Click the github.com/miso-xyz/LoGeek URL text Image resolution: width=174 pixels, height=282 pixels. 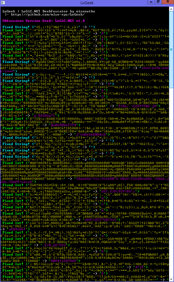click(48, 14)
